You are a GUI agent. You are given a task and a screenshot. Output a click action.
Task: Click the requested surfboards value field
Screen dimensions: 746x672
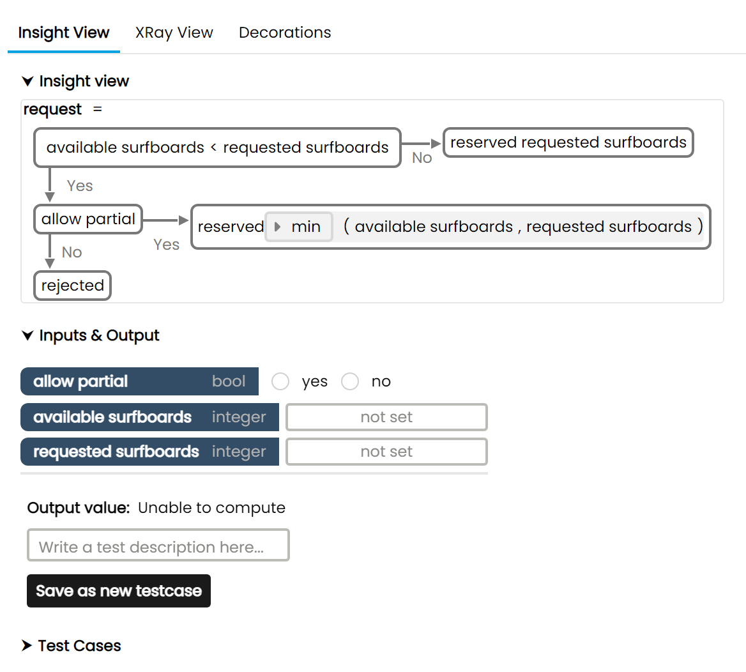click(x=386, y=452)
